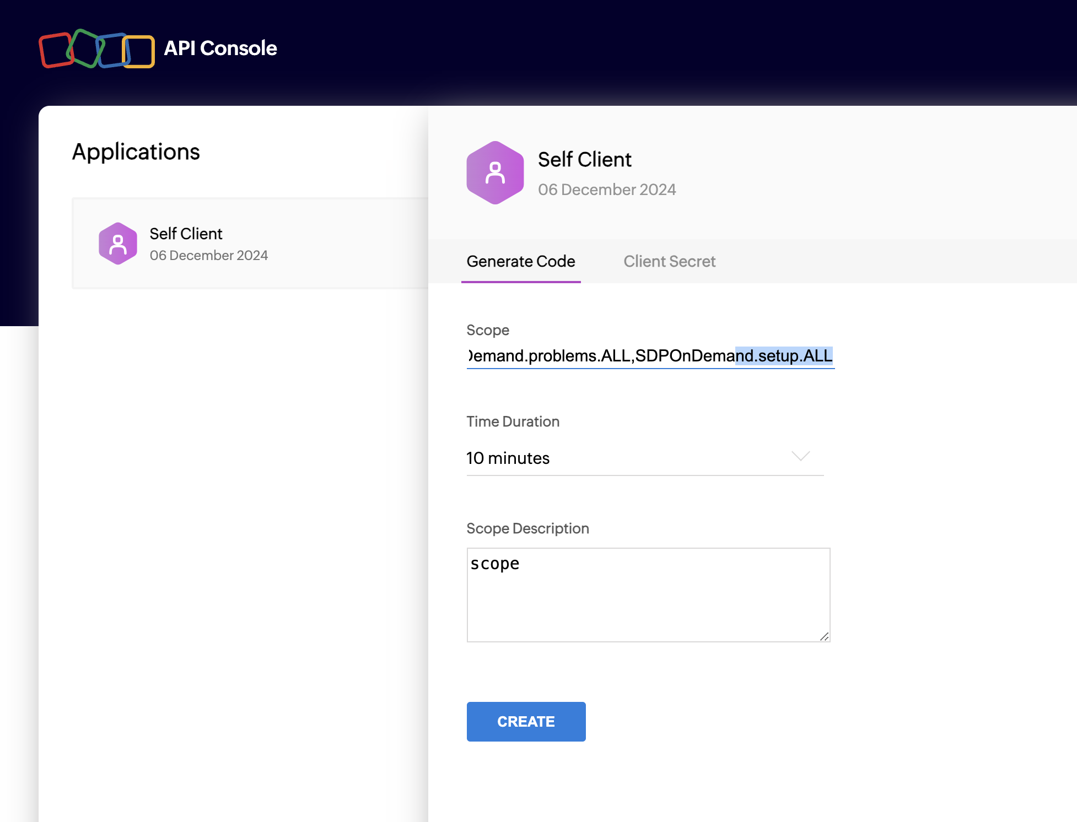Click into the Scope input field

coord(650,356)
